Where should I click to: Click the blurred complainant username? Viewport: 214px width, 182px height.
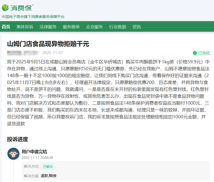coord(23,53)
